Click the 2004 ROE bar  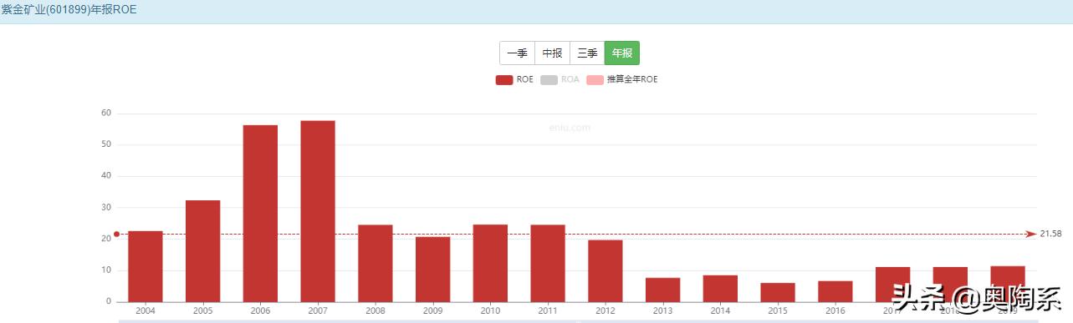146,266
